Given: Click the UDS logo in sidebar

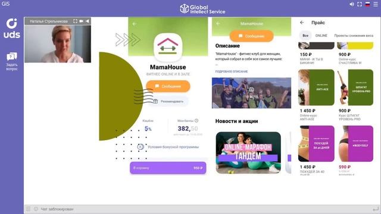Looking at the screenshot, I should coord(12,28).
